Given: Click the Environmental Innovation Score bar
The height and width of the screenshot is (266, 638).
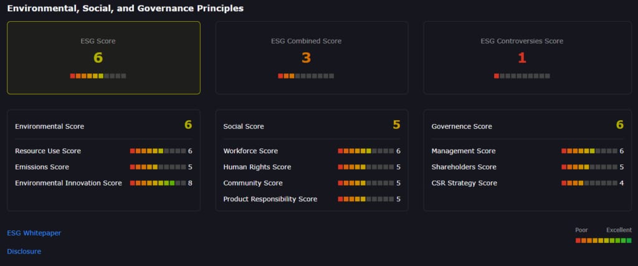Looking at the screenshot, I should point(158,183).
